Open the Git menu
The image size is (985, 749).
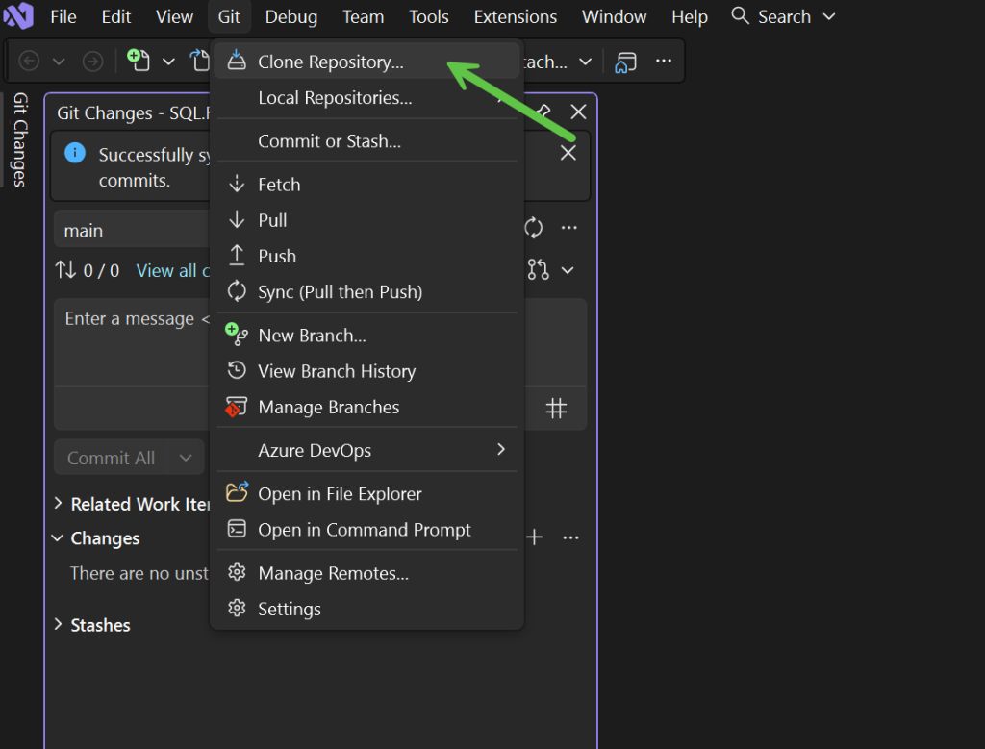click(x=229, y=17)
